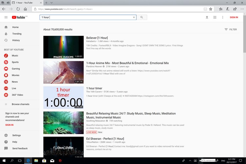Open the three-dot settings menu in the YouTube header
Image resolution: width=246 pixels, height=164 pixels.
(223, 17)
